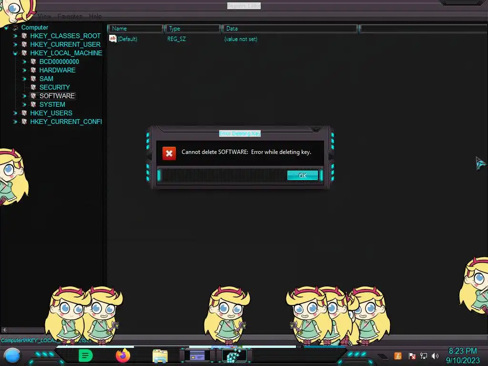Viewport: 488px width, 366px height.
Task: Open the Favorites menu
Action: 70,16
